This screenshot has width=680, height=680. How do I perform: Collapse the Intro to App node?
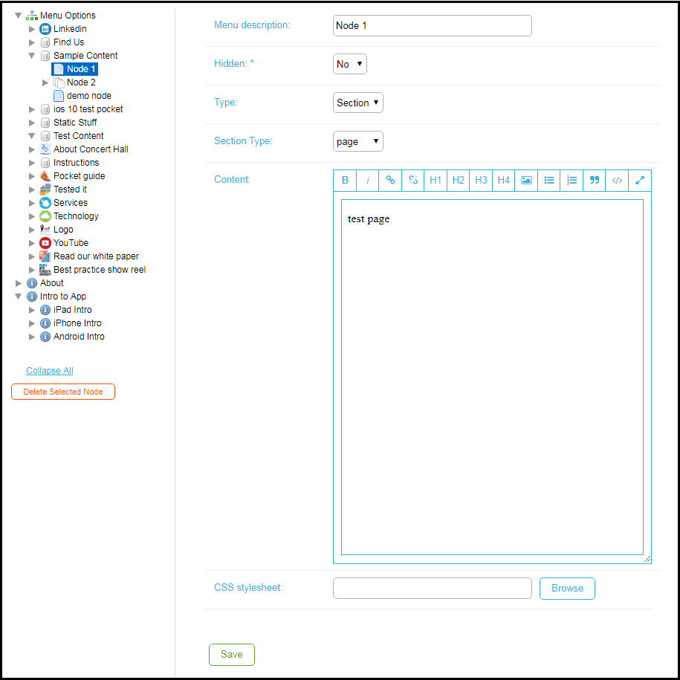[x=19, y=297]
